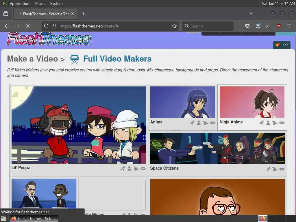Image resolution: width=296 pixels, height=222 pixels.
Task: Click the Make a Video breadcrumb
Action: click(x=32, y=59)
